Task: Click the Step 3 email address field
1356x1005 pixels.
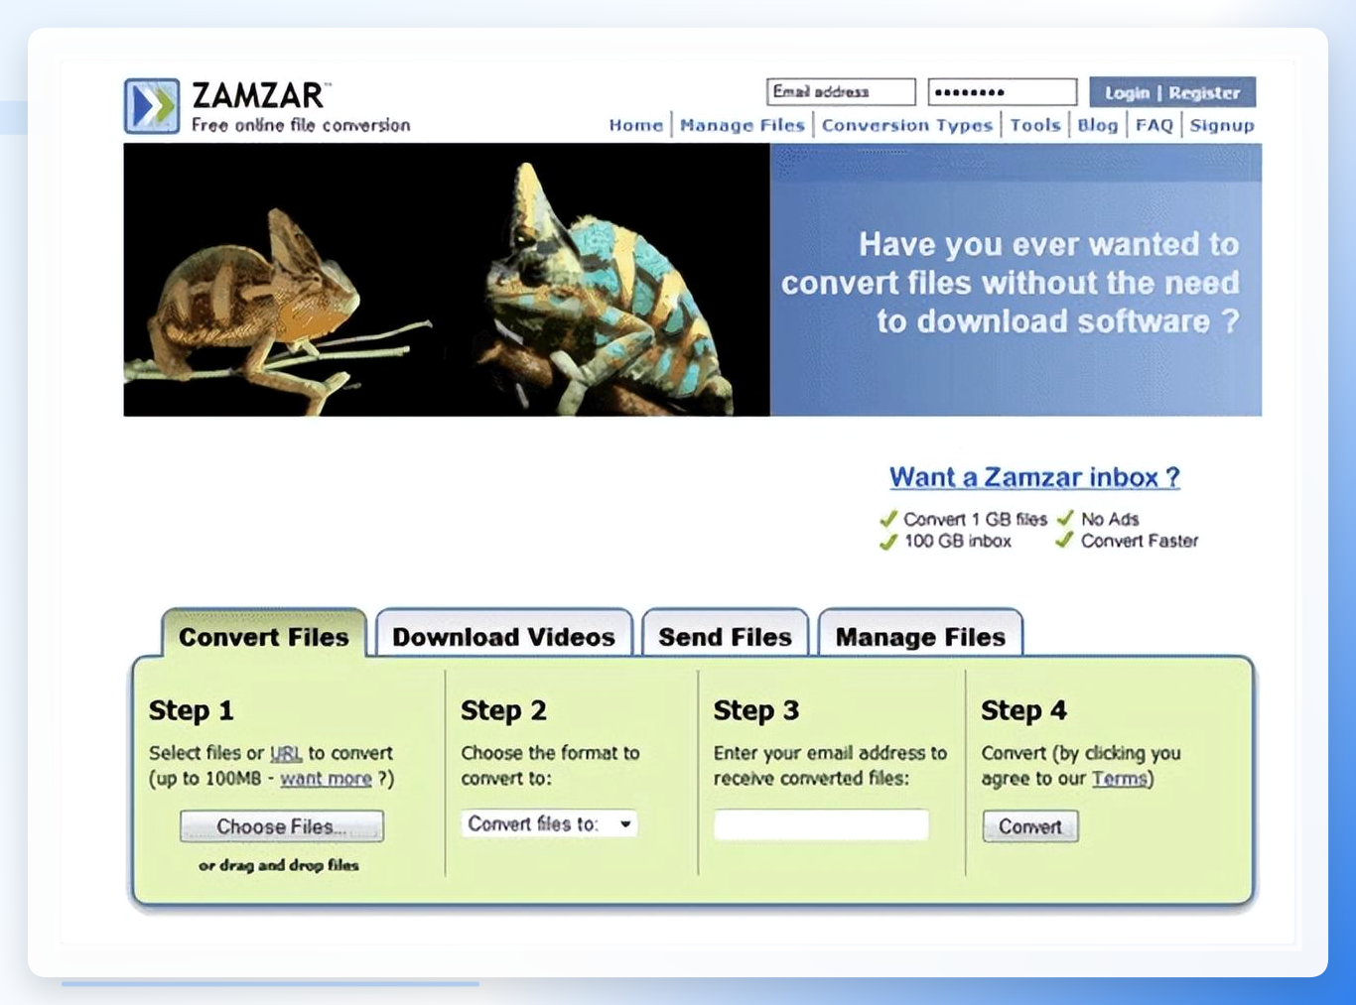Action: pyautogui.click(x=821, y=824)
